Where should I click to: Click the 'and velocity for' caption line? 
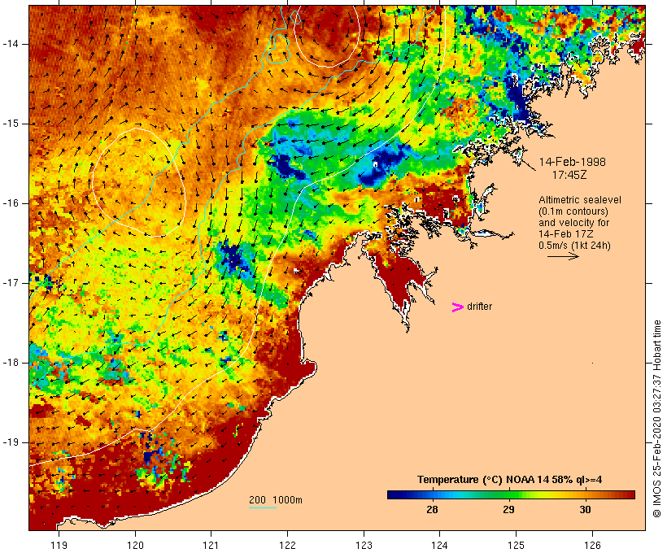[x=573, y=223]
